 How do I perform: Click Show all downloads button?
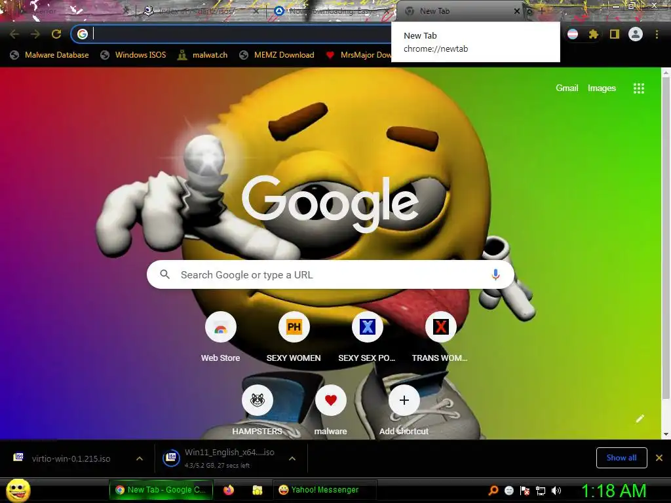pyautogui.click(x=621, y=458)
